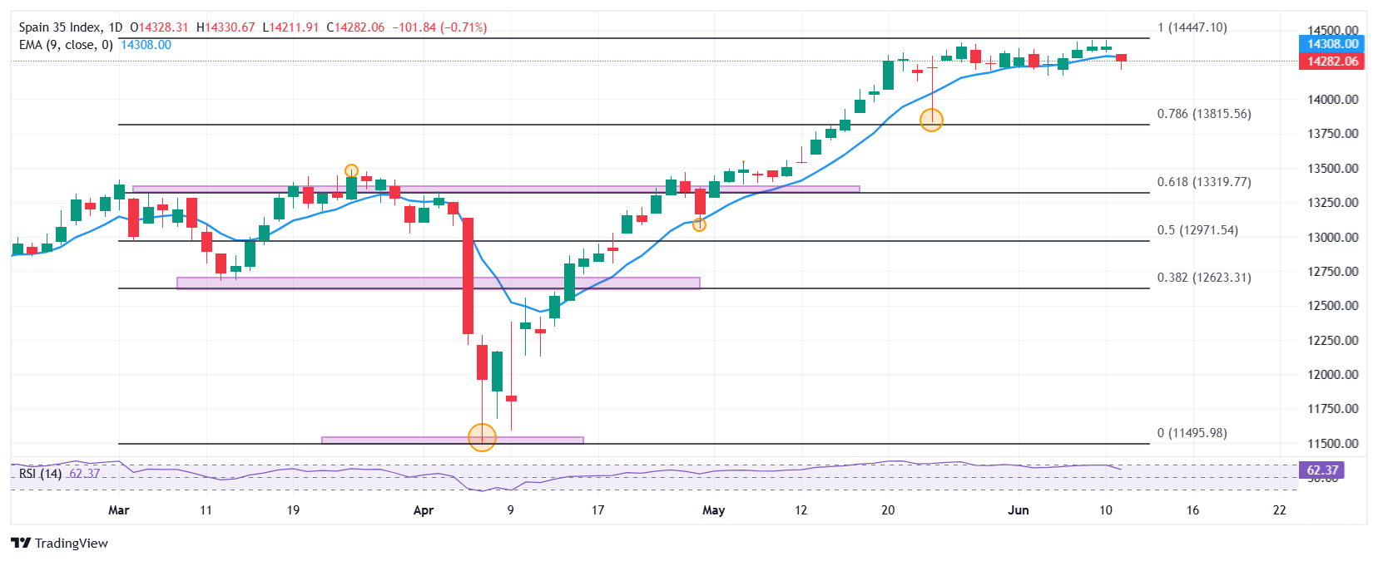
Task: Click the Jun date on time axis
Action: point(1019,510)
